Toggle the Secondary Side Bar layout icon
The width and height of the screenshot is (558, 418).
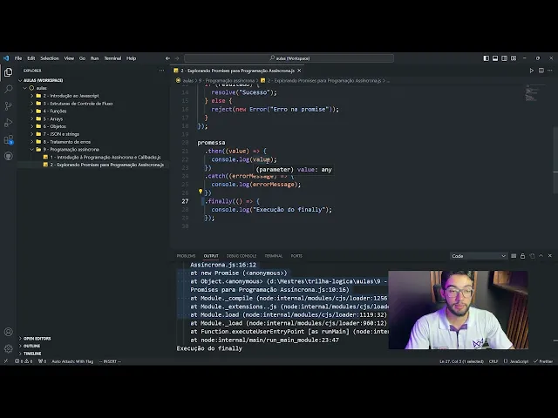504,58
